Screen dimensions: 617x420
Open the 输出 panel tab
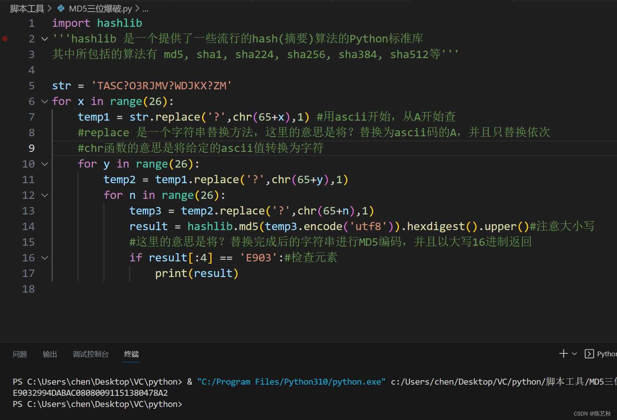pyautogui.click(x=50, y=354)
